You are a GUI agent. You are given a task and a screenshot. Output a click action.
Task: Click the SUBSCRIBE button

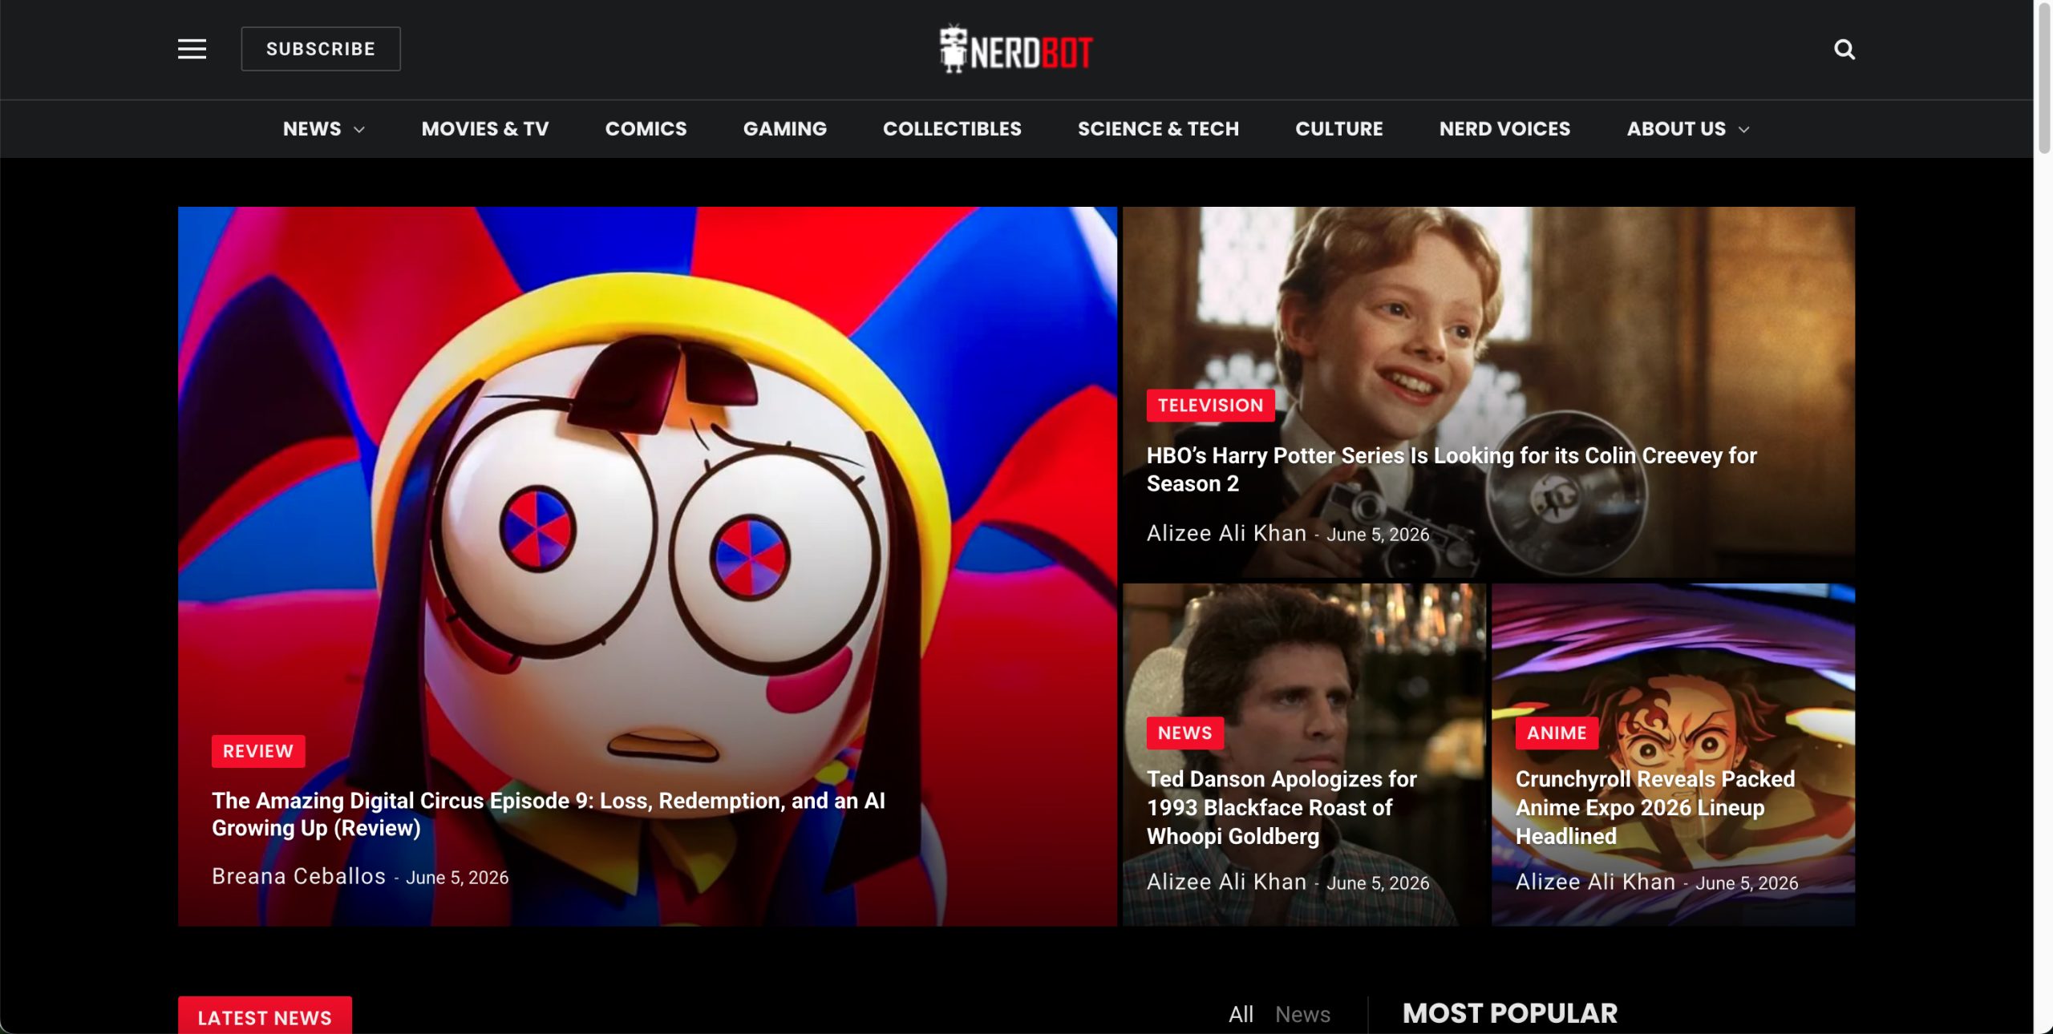(x=321, y=49)
